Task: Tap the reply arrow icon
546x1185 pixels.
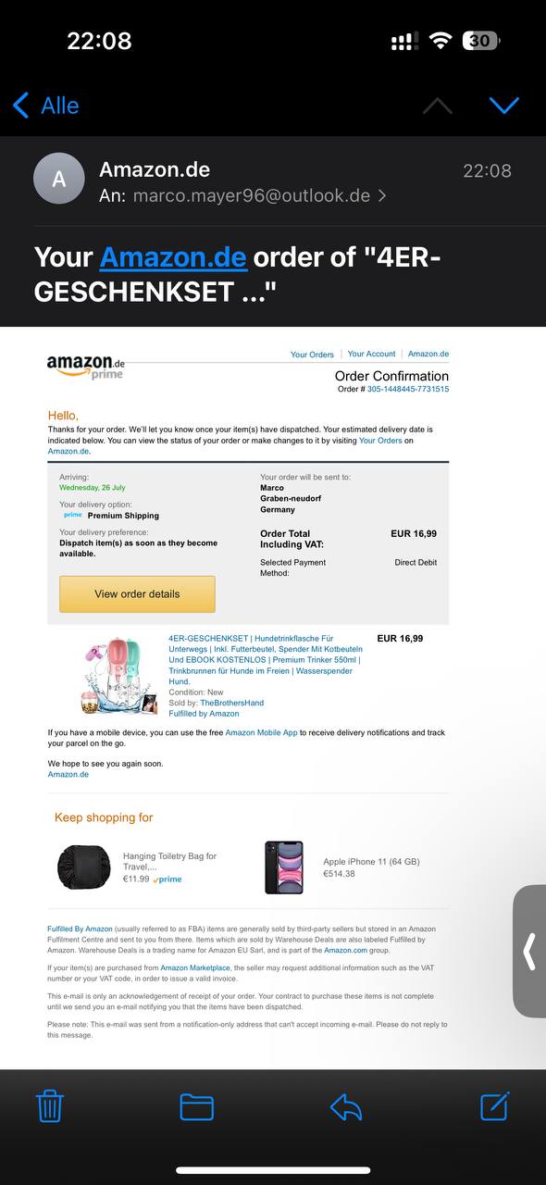Action: click(x=346, y=1107)
